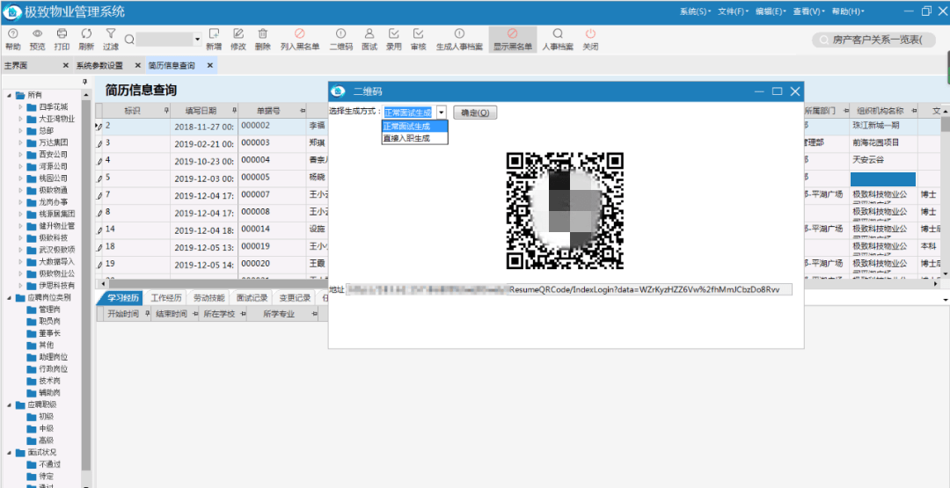Refresh the list with 刷新 icon

point(86,34)
